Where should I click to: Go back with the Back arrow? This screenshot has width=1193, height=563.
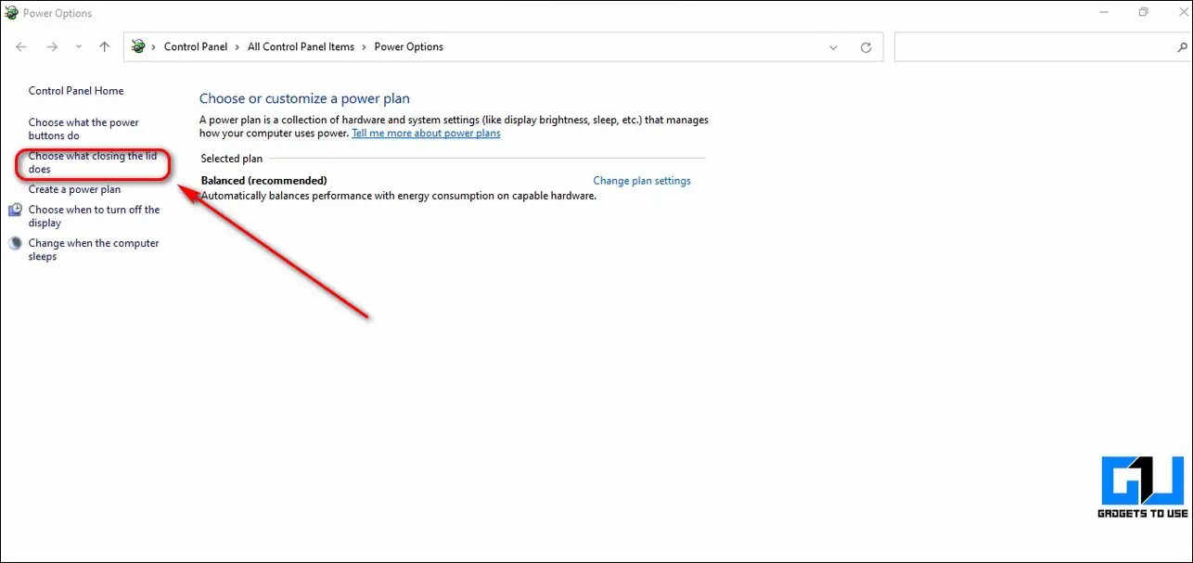21,47
